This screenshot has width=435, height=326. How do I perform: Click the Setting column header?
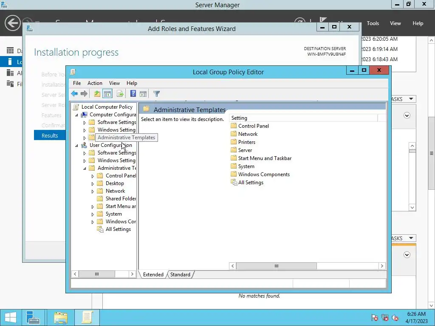pos(303,118)
